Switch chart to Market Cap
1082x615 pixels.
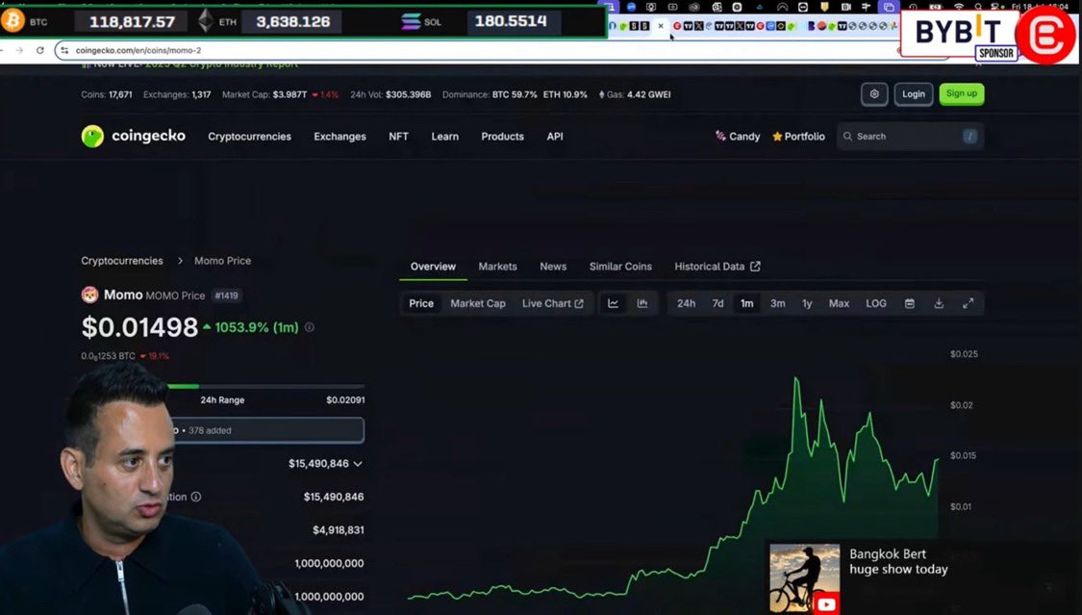[477, 303]
